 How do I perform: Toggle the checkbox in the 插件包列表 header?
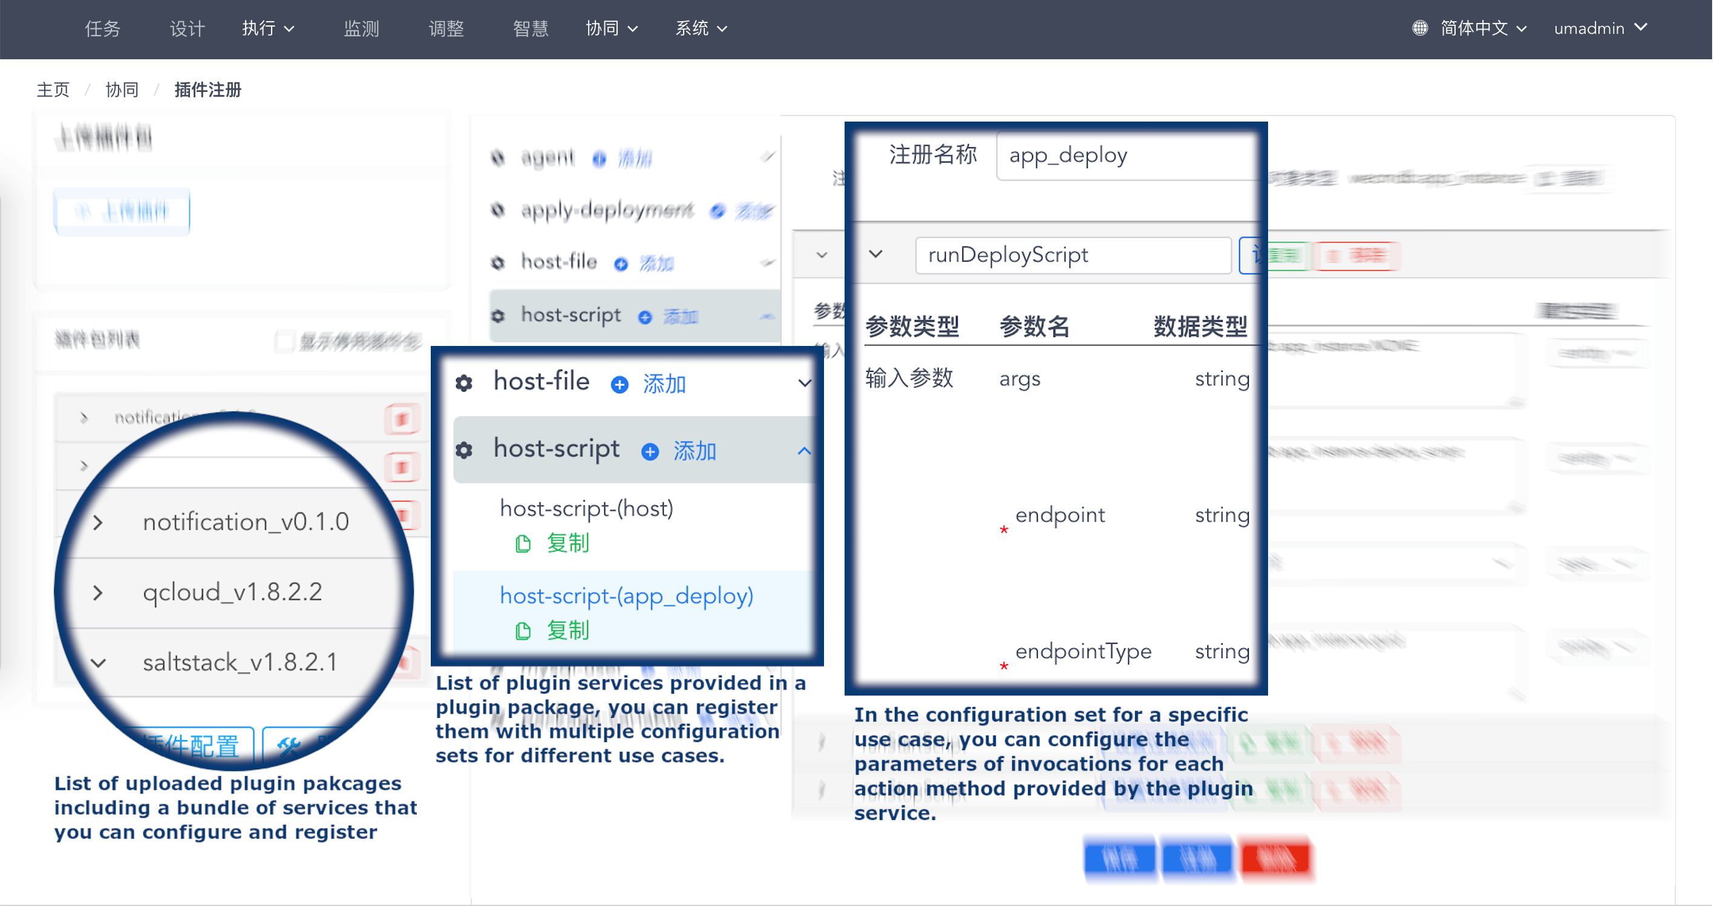point(286,341)
